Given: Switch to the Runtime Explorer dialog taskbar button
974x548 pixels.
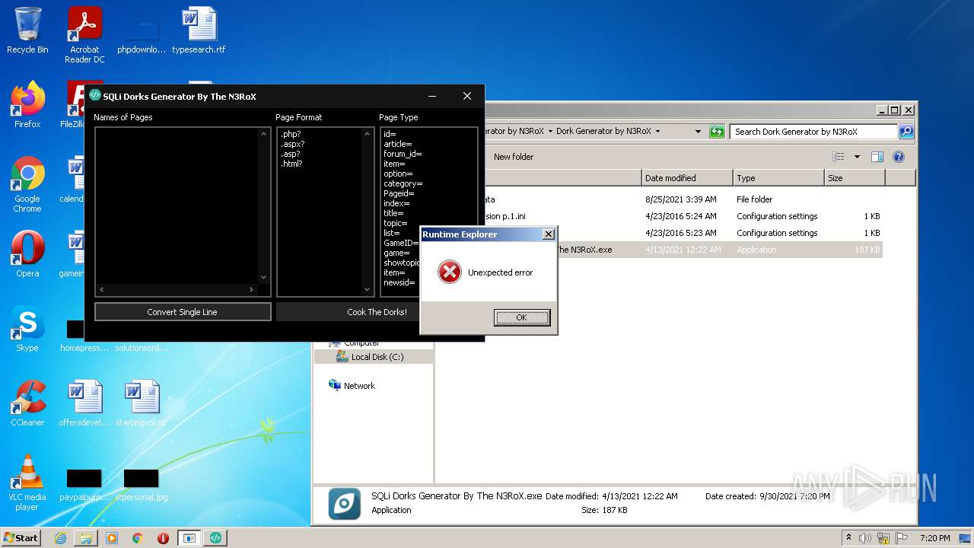Looking at the screenshot, I should click(x=189, y=538).
